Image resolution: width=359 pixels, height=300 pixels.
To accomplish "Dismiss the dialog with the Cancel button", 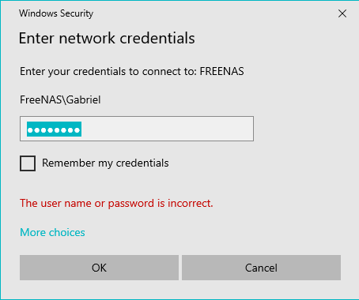I will click(261, 268).
